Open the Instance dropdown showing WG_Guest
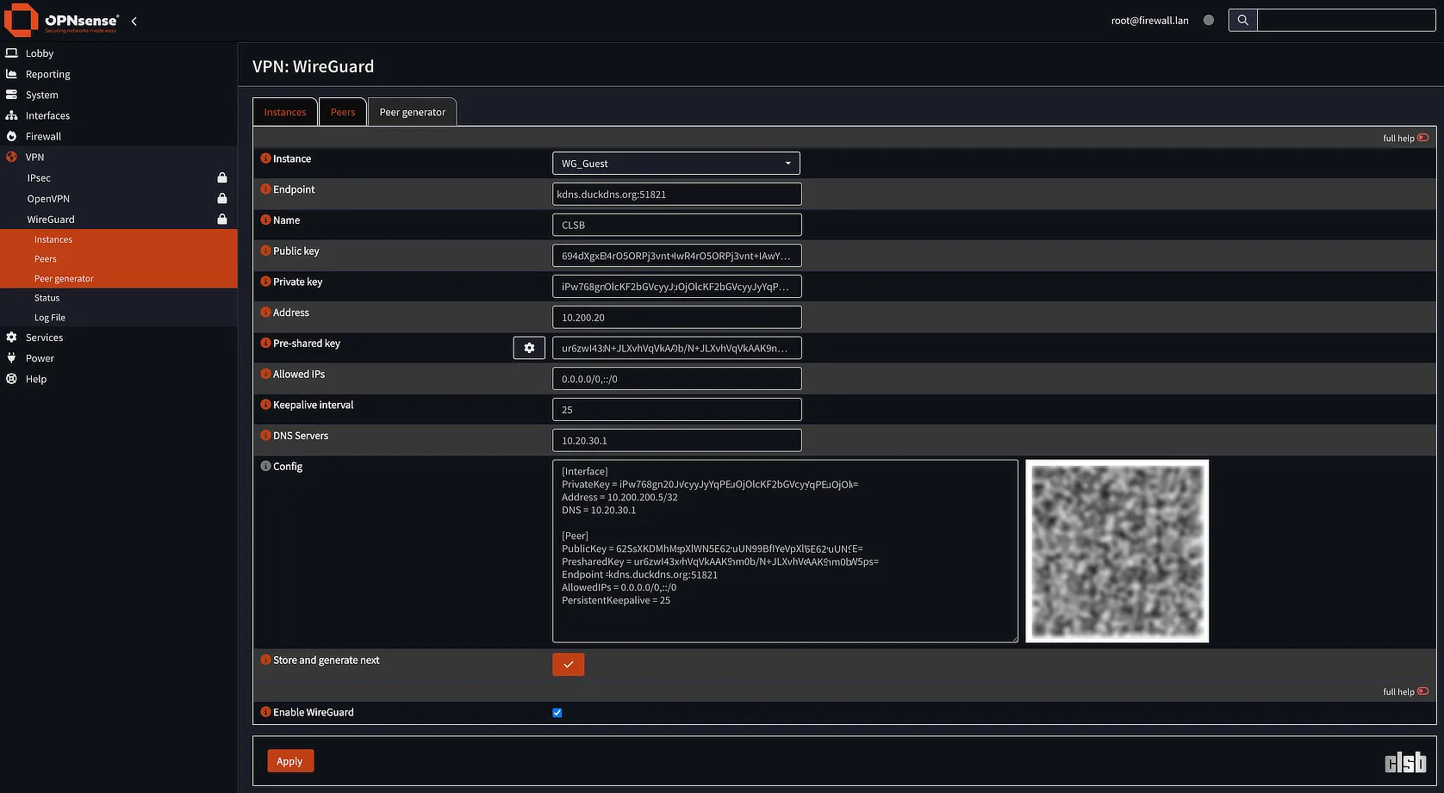This screenshot has width=1444, height=793. [675, 164]
